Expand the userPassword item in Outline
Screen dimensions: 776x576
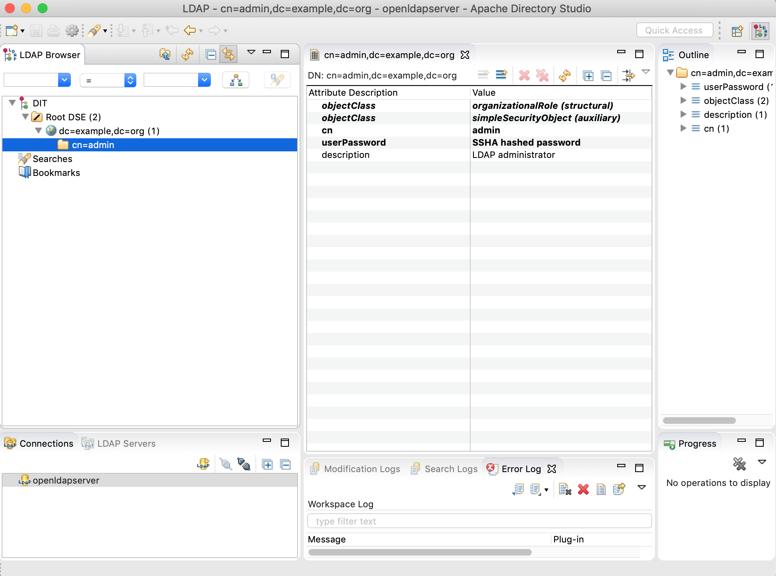[684, 87]
